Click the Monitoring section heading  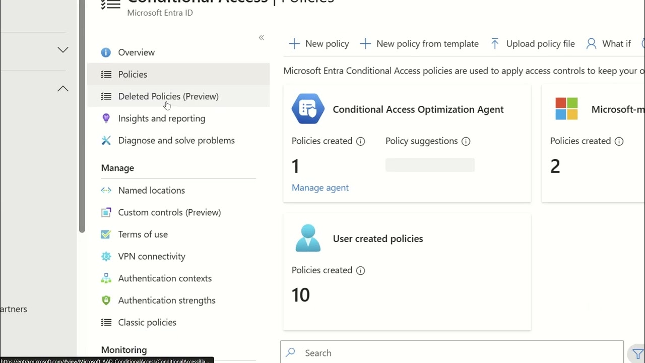point(124,350)
